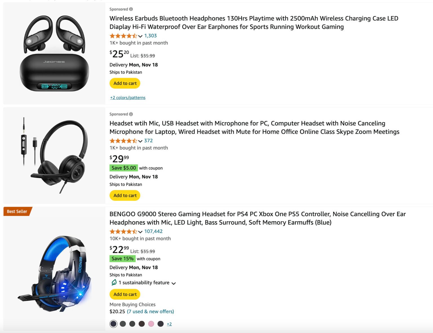Viewport: 433px width, 333px height.
Task: Open the +2 colors/patterns link
Action: pos(128,98)
